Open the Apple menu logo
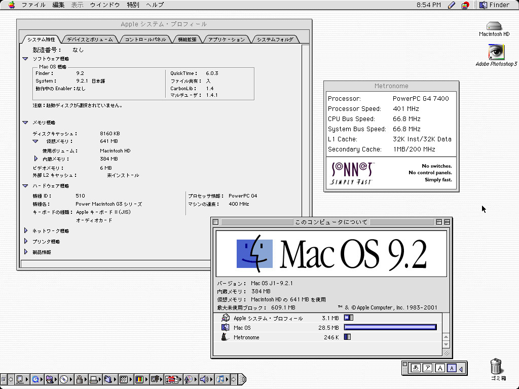Viewport: 519px width, 389px height. [12, 5]
